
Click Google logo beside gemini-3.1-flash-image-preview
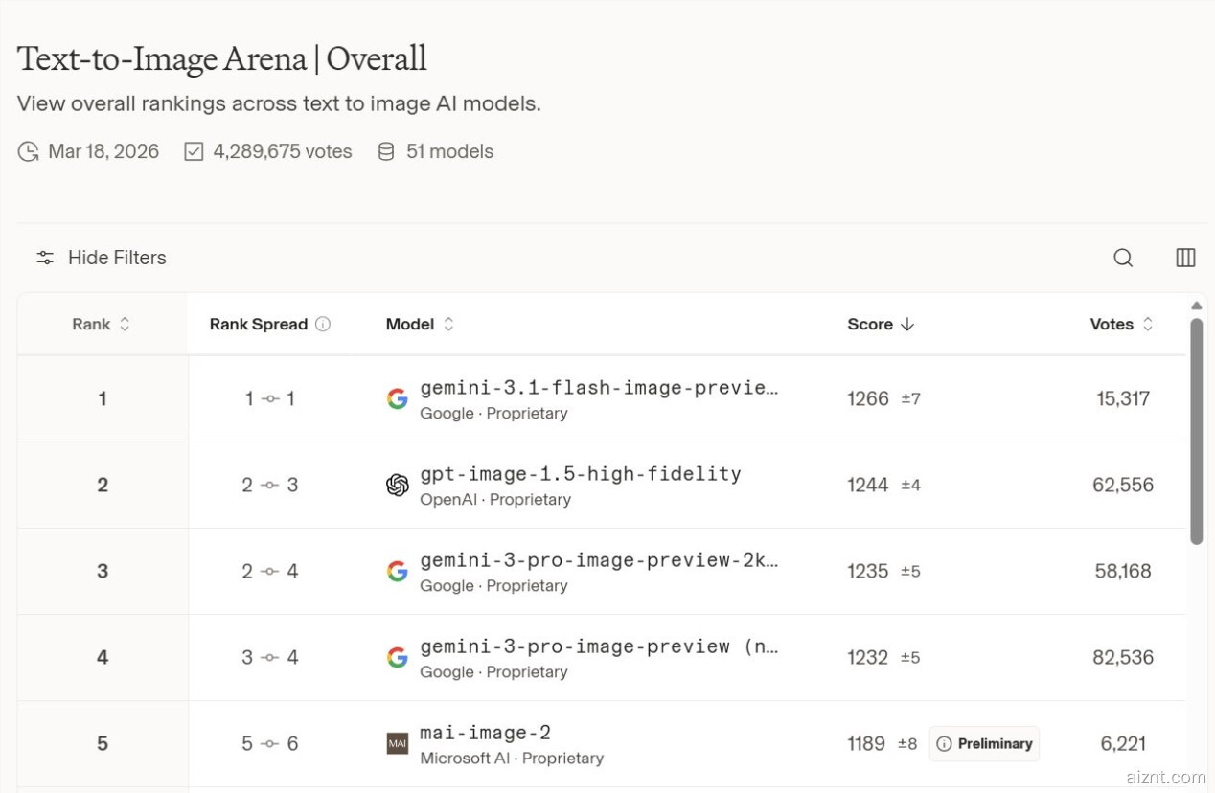tap(397, 399)
